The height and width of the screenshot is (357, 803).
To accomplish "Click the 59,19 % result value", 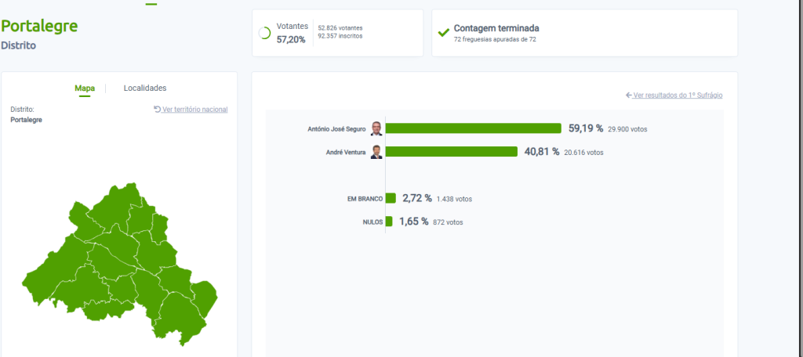I will click(x=585, y=128).
